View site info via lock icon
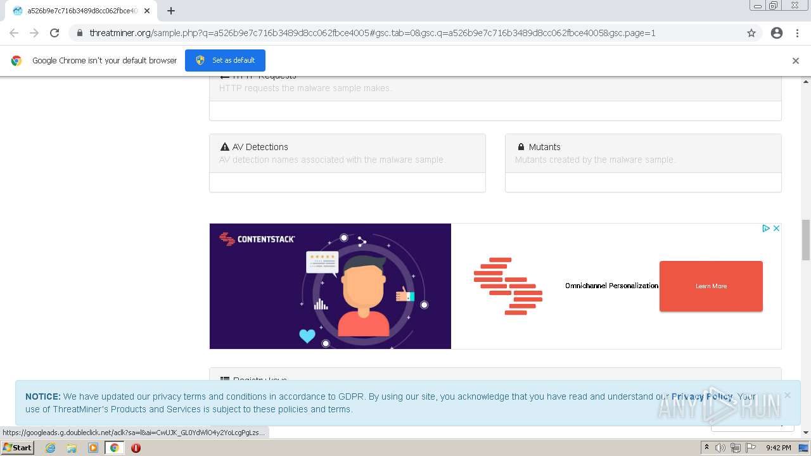Image resolution: width=811 pixels, height=456 pixels. (x=80, y=33)
